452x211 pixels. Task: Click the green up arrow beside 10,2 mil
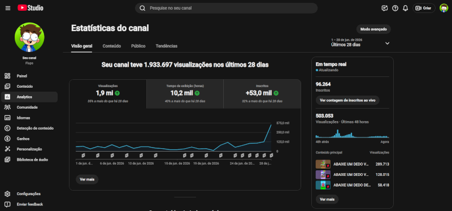tap(197, 93)
